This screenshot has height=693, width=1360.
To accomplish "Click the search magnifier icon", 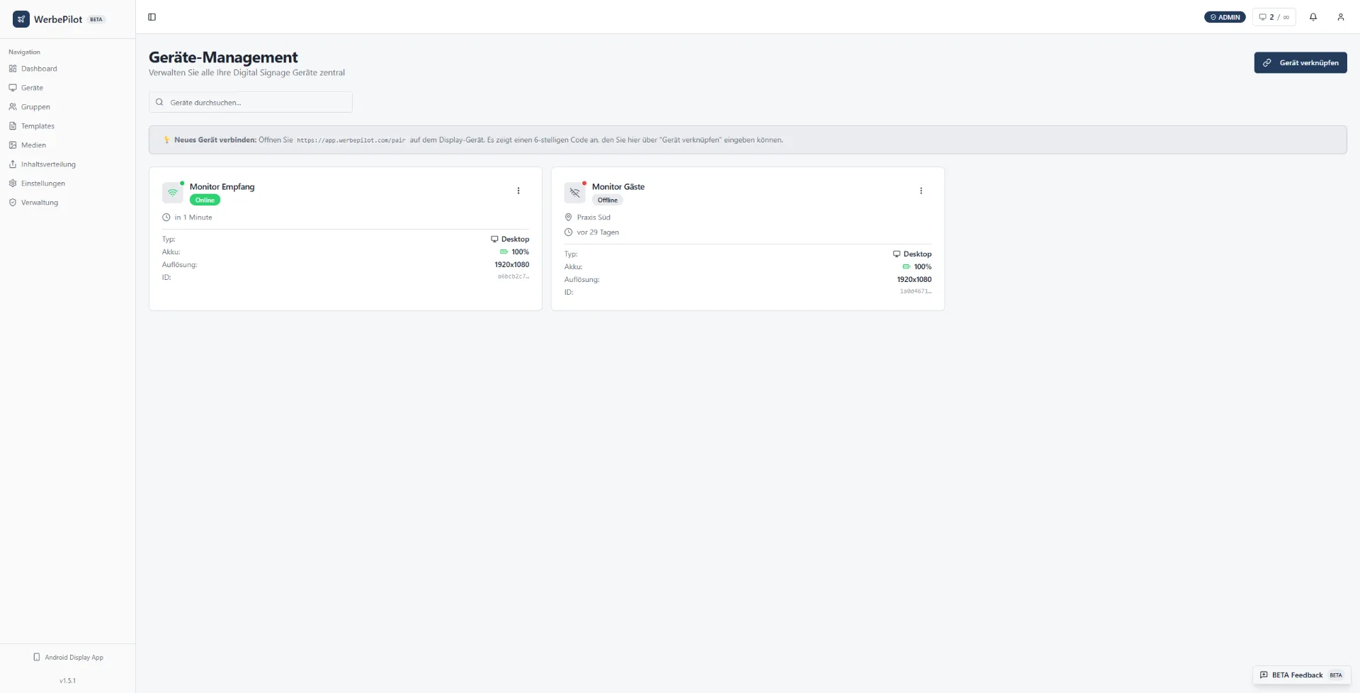I will tap(159, 102).
